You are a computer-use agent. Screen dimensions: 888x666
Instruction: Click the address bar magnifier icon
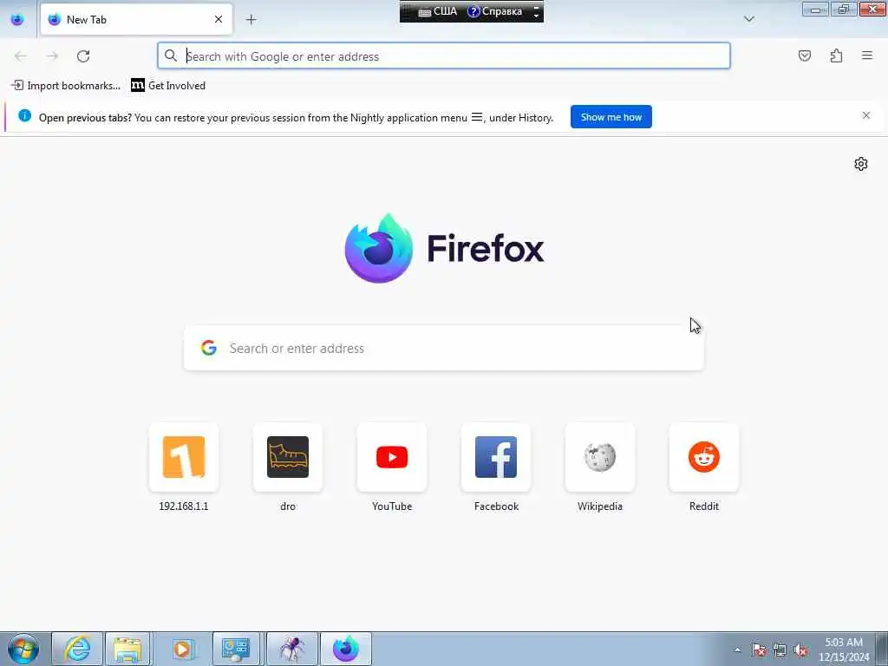click(171, 55)
